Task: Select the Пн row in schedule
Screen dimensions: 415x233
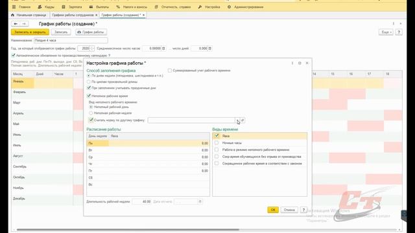Action: [x=148, y=143]
